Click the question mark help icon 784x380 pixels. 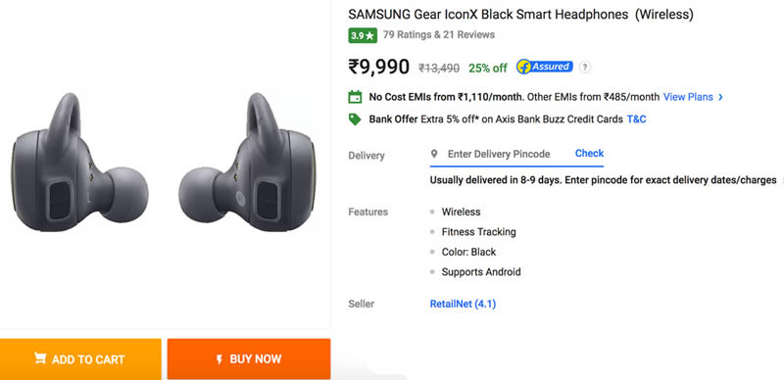pos(585,67)
